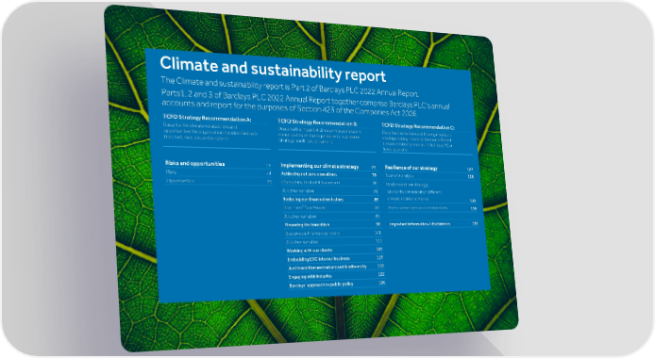655x358 pixels.
Task: Click the "TCFD Strategy Recommendation C:" heading
Action: [x=418, y=126]
